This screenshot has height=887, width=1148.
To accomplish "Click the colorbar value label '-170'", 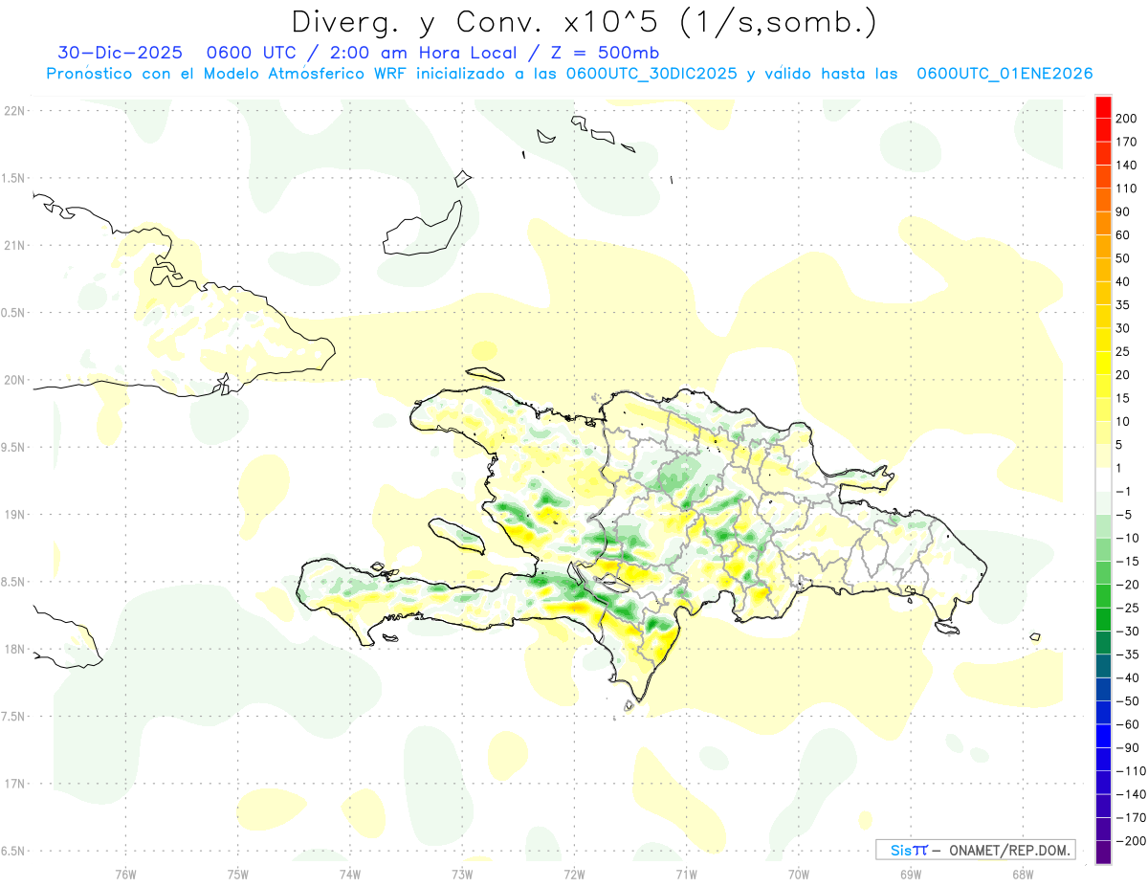I will [1131, 818].
